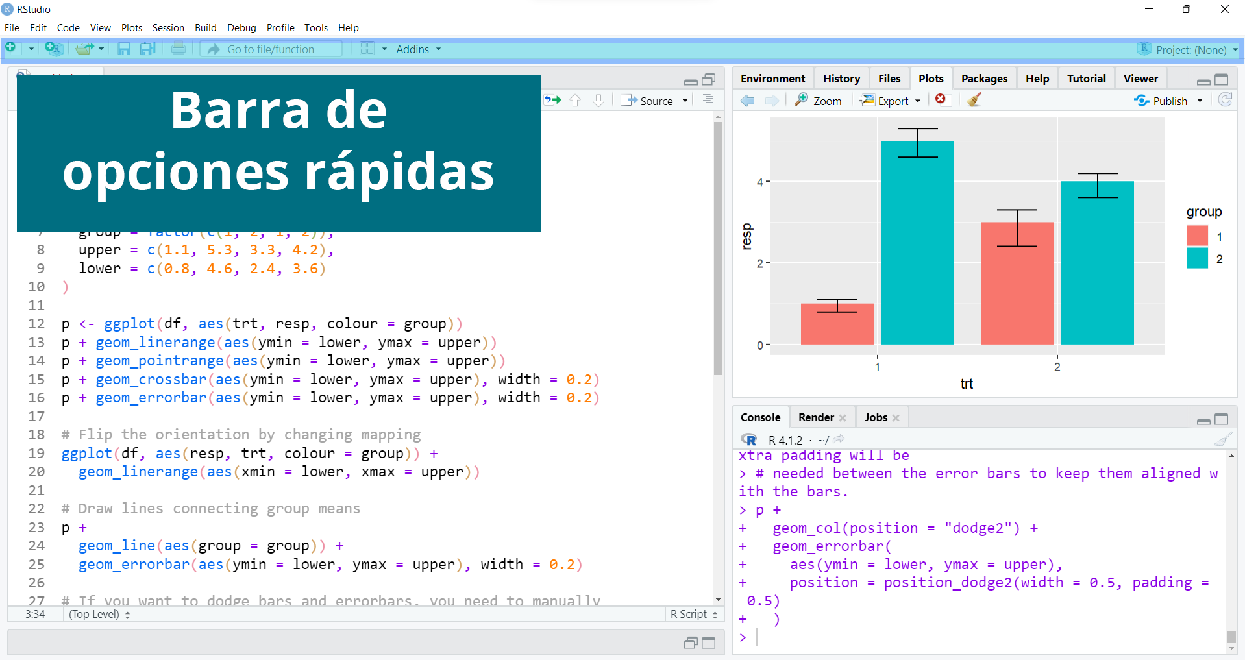The height and width of the screenshot is (660, 1245).
Task: Open the Help menu
Action: click(349, 28)
